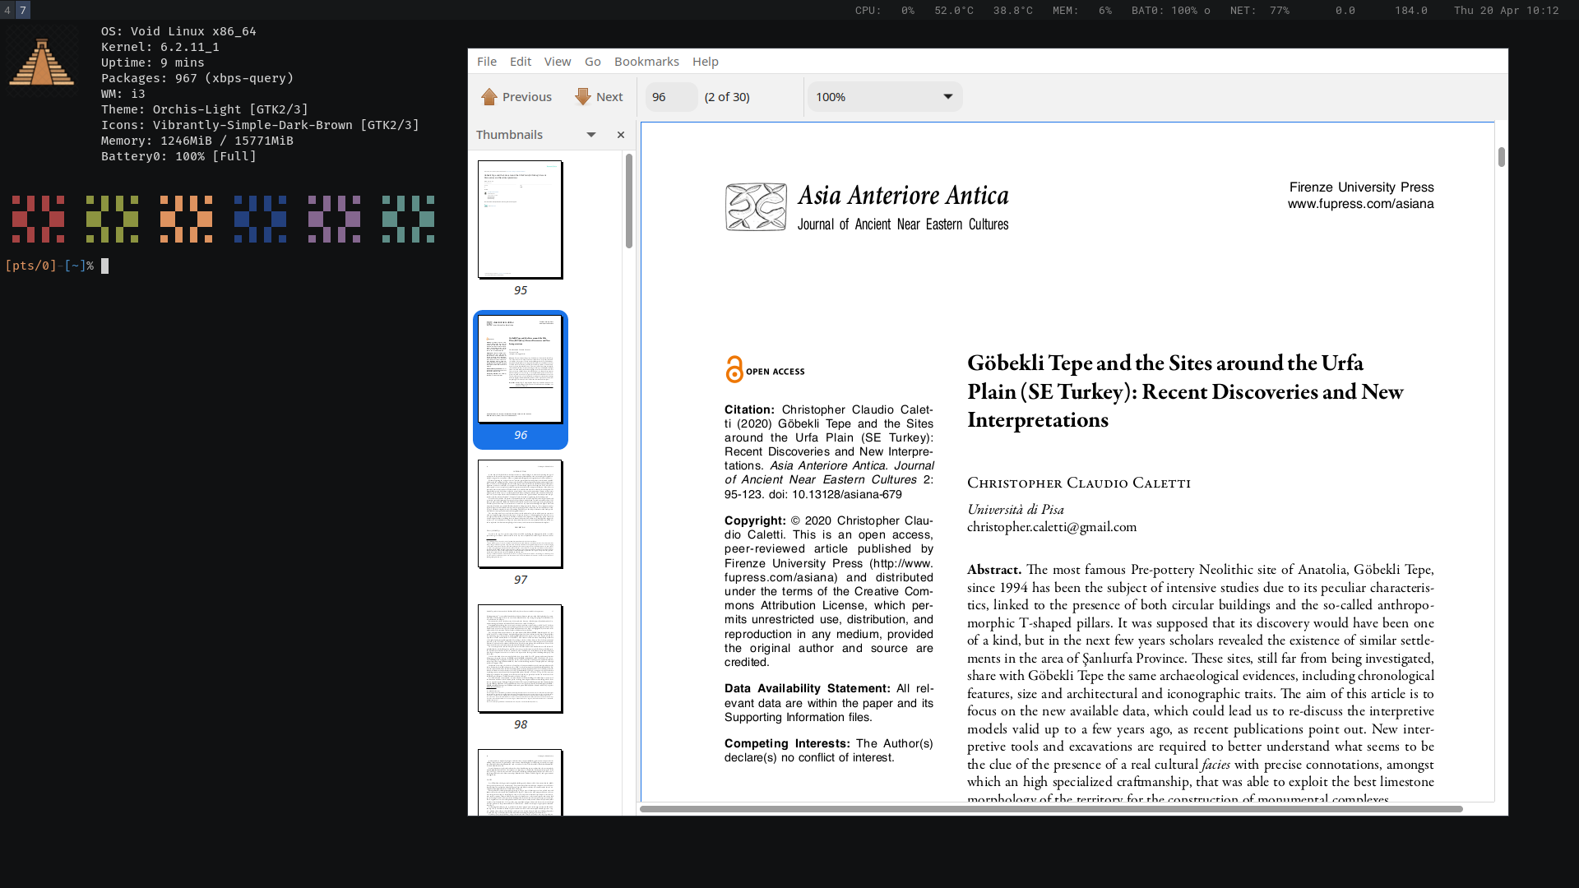This screenshot has height=888, width=1579.
Task: Open the Thumbnails sidebar dropdown arrow
Action: point(590,135)
